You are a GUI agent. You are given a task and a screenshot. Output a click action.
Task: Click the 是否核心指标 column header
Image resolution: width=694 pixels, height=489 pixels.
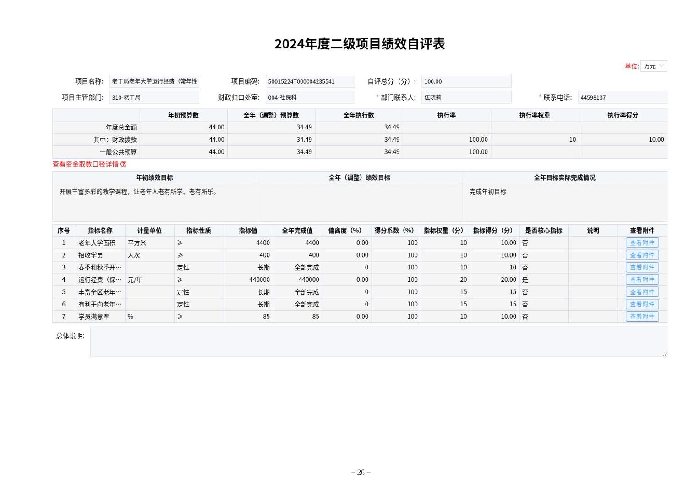click(544, 231)
